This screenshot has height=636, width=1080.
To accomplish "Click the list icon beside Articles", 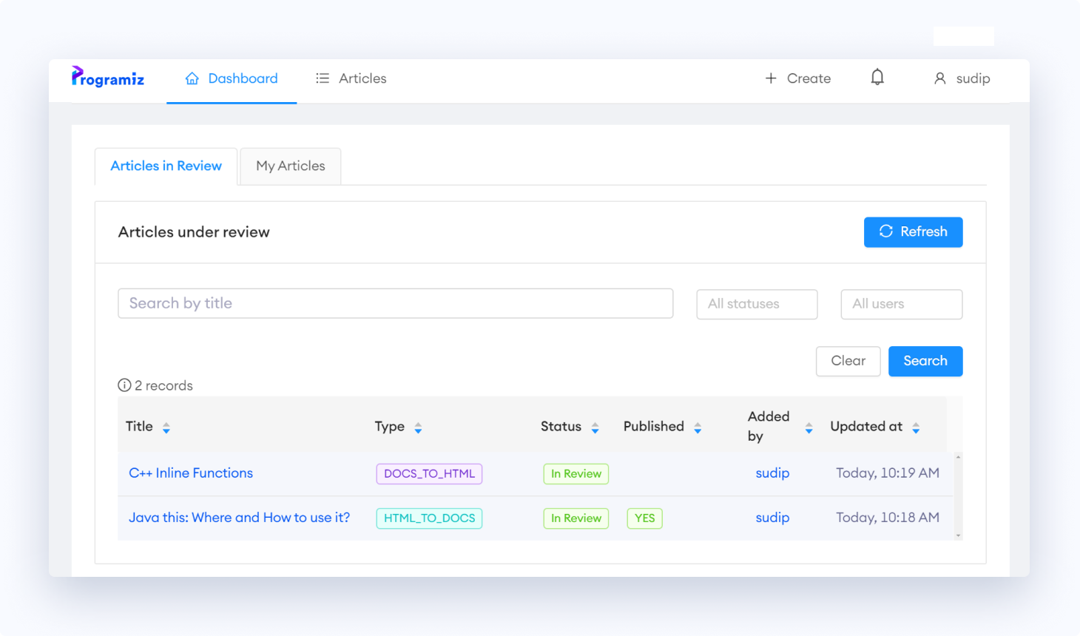I will [322, 77].
